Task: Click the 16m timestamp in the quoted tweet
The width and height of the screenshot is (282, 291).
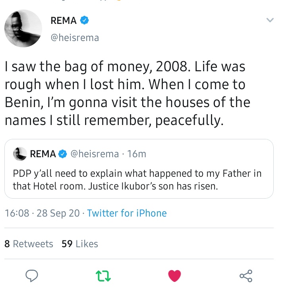Action: pyautogui.click(x=137, y=154)
